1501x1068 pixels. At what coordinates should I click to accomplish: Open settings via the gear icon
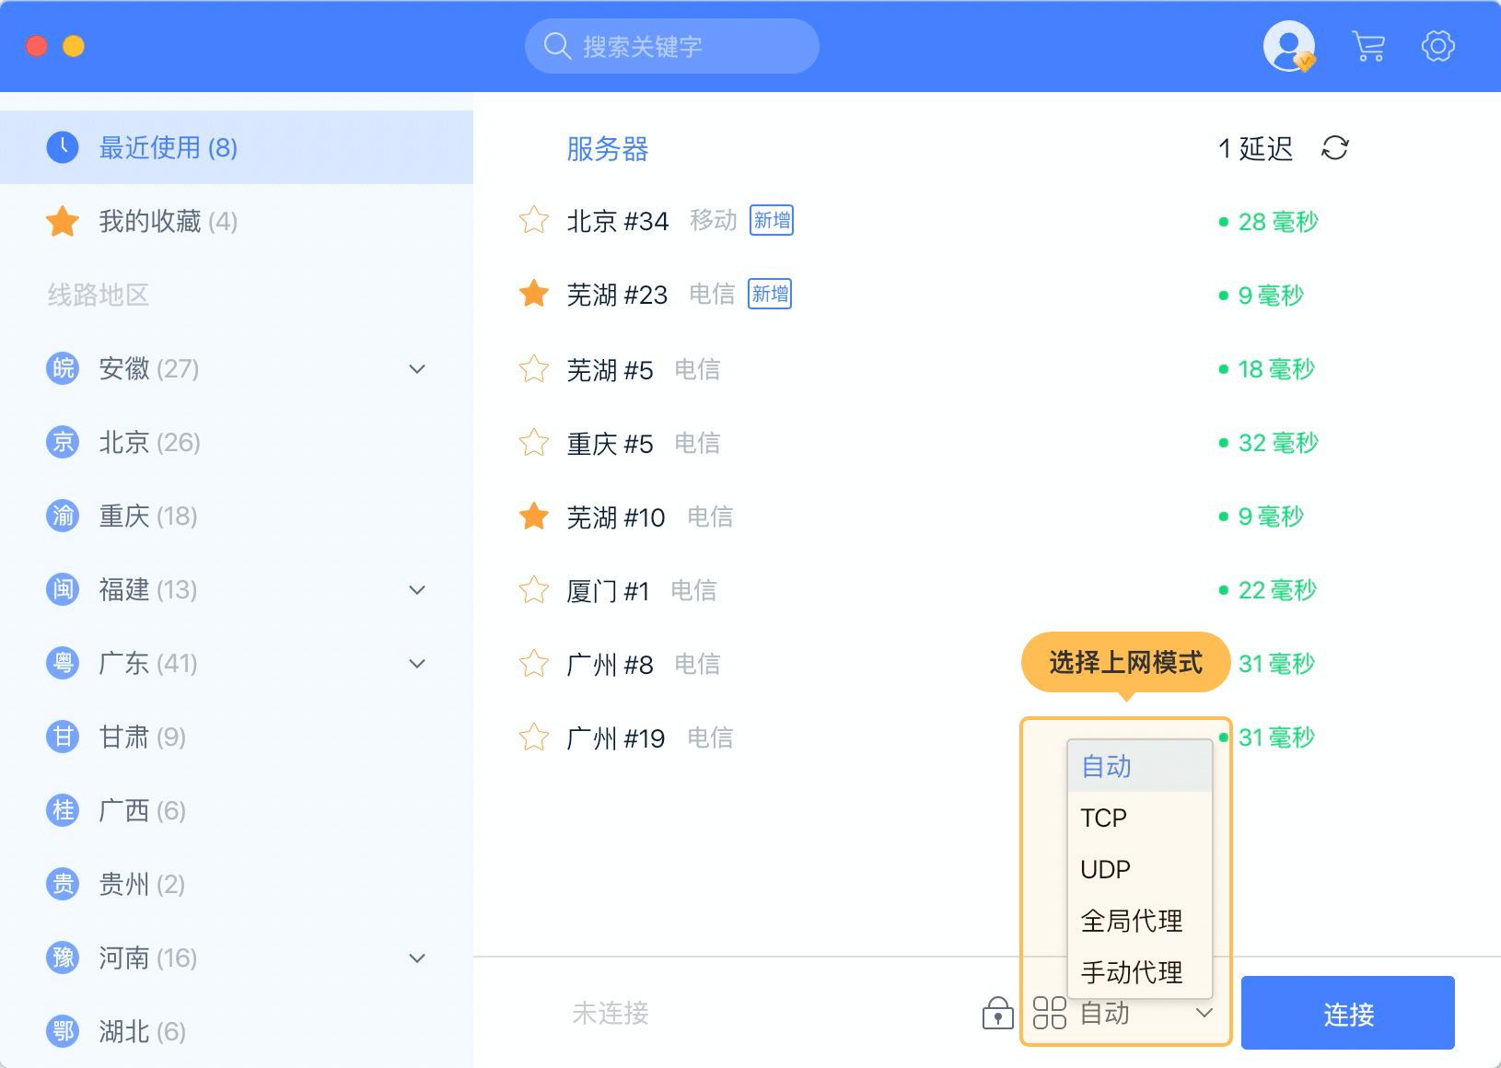[x=1437, y=46]
